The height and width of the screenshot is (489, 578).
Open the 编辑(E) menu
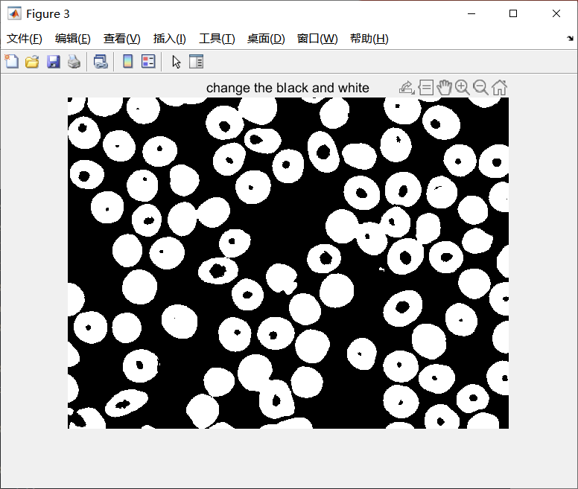tap(72, 38)
